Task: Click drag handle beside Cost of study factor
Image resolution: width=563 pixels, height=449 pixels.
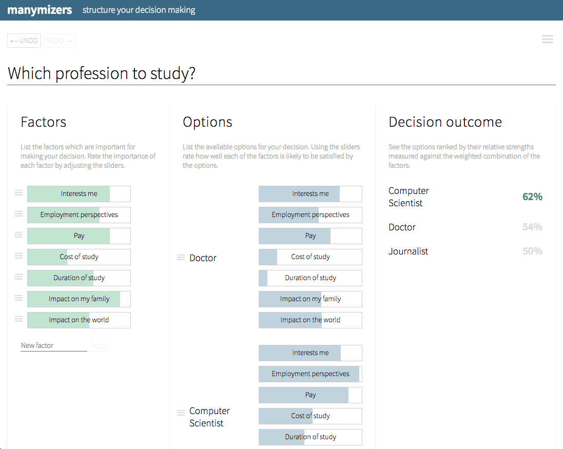Action: click(18, 256)
